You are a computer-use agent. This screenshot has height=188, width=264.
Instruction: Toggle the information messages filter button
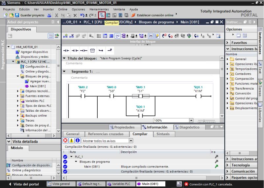(x=78, y=140)
